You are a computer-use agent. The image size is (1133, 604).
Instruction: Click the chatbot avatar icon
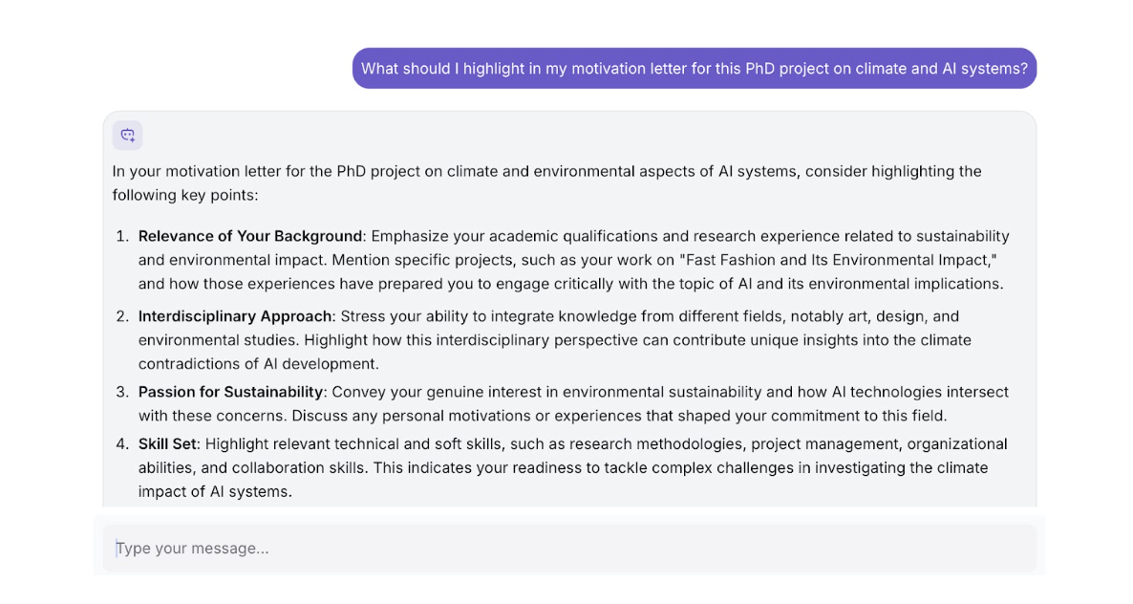(x=127, y=136)
